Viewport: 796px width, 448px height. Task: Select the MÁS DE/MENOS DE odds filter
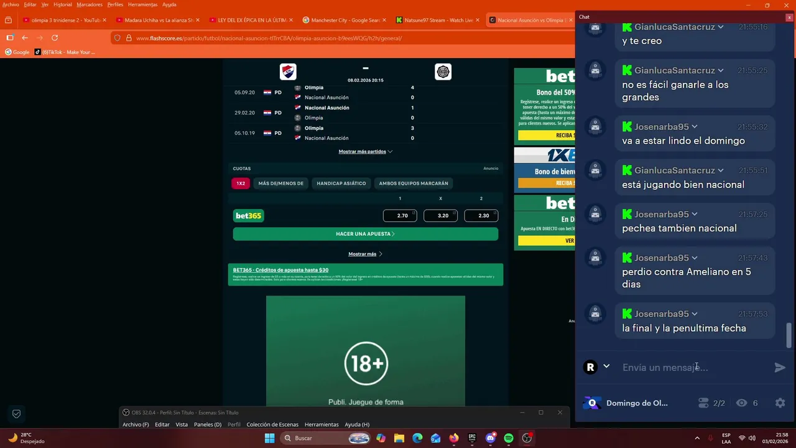point(281,184)
